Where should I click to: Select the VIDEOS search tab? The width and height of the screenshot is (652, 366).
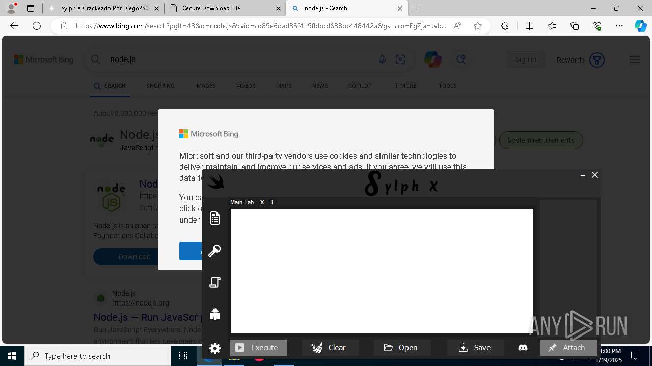tap(246, 86)
